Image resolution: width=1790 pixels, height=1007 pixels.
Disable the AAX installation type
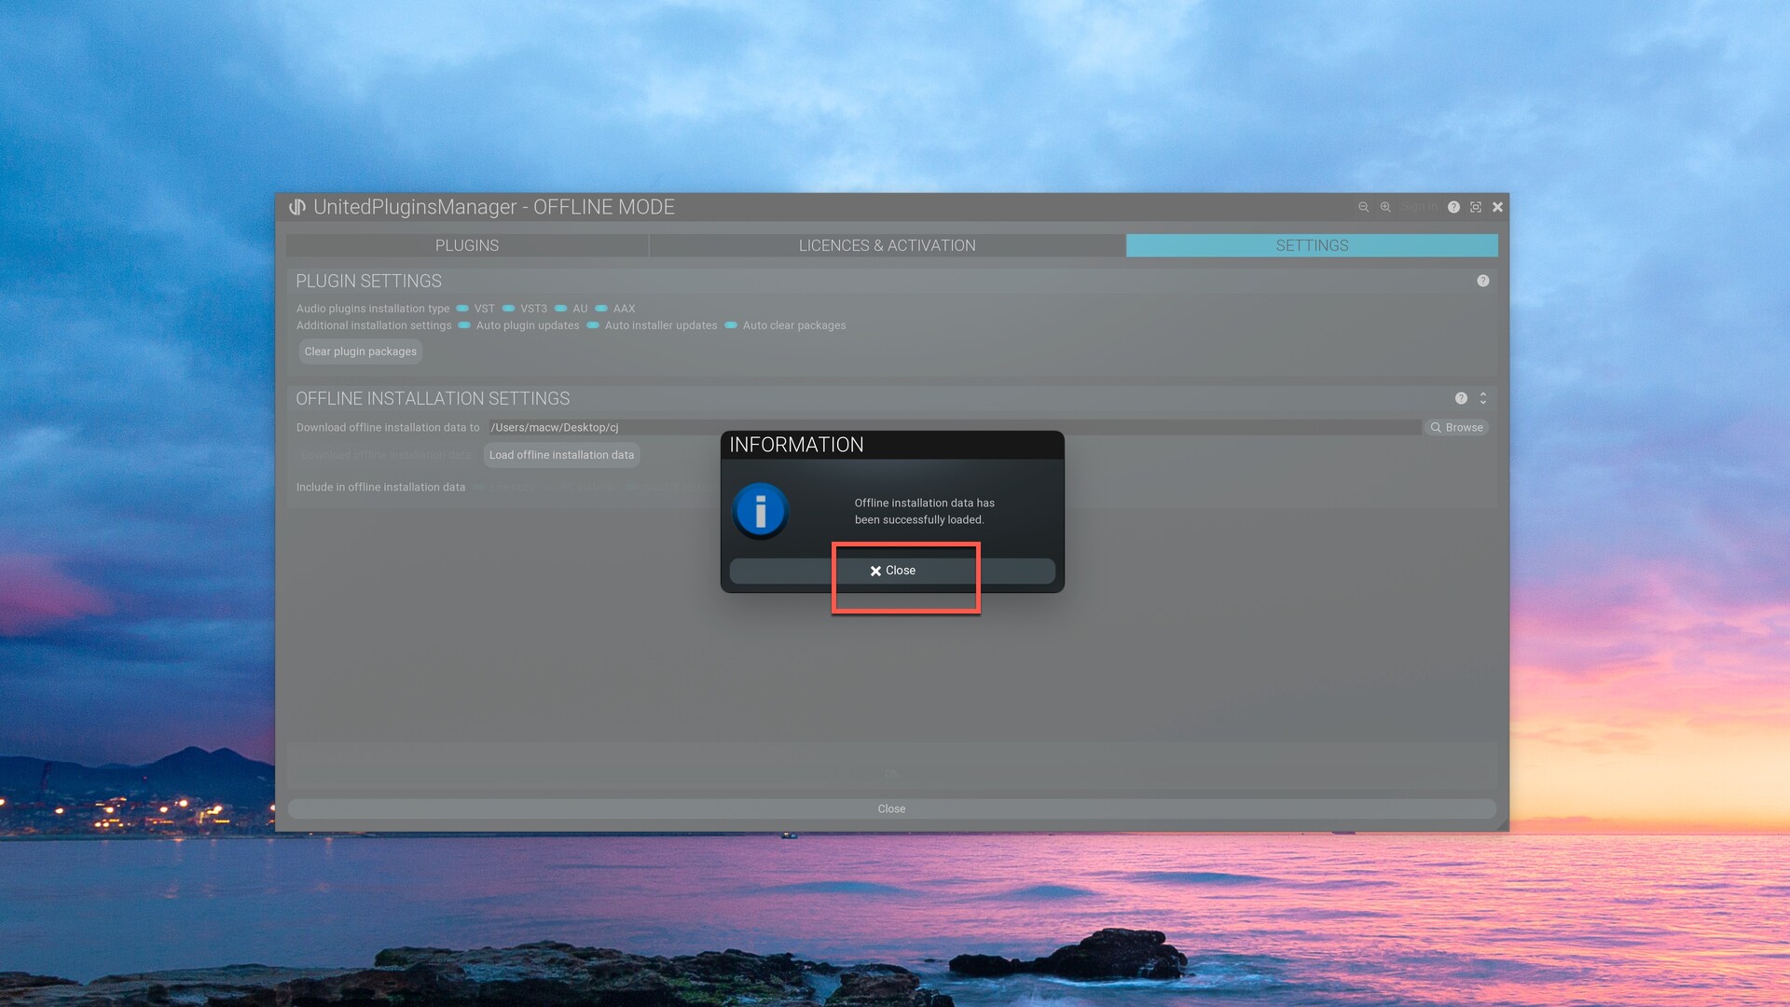[601, 309]
